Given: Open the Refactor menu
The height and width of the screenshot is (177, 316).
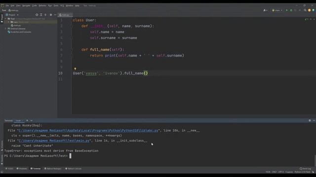Looking at the screenshot, I should click(x=42, y=5).
